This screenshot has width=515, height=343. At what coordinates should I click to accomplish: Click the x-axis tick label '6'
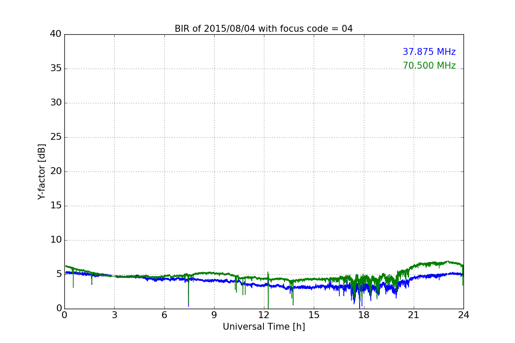click(164, 315)
